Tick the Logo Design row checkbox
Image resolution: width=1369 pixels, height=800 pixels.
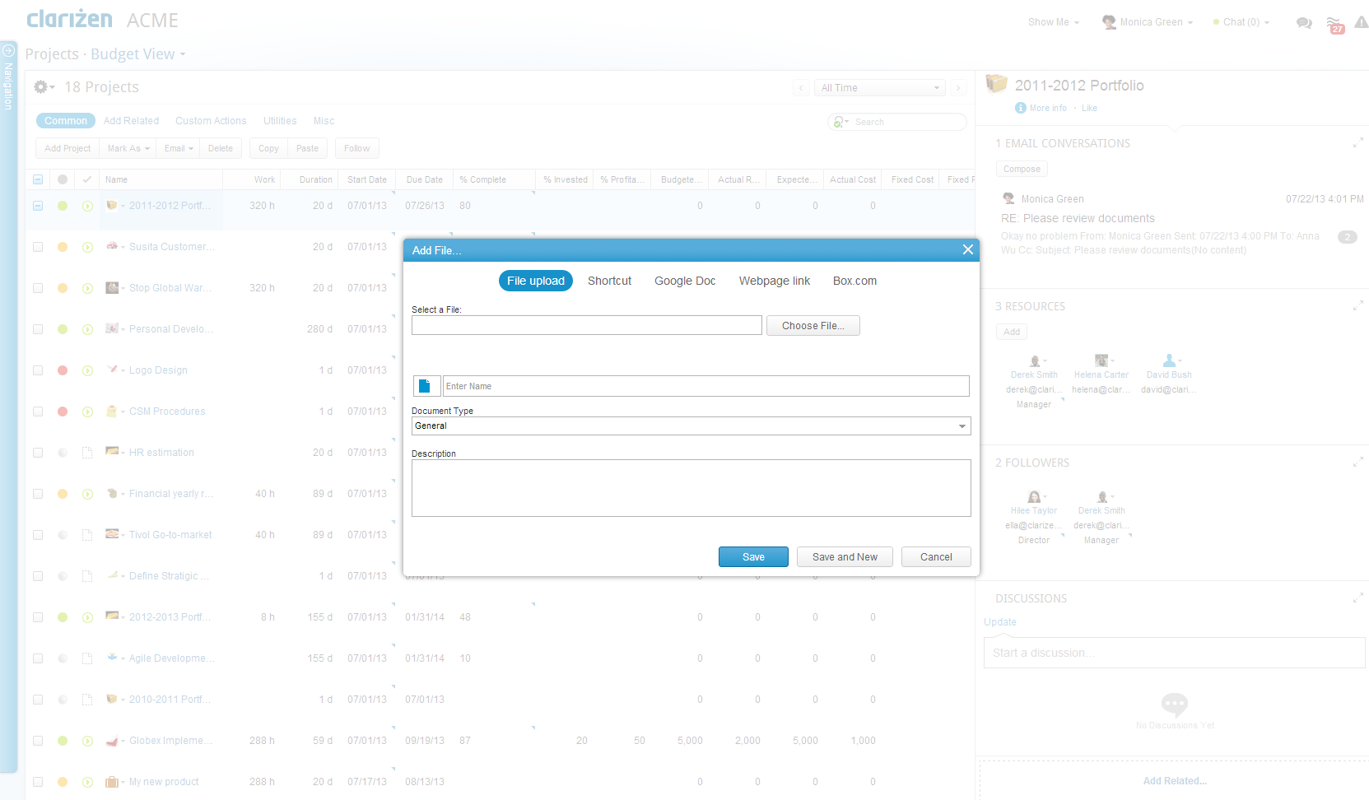point(38,370)
